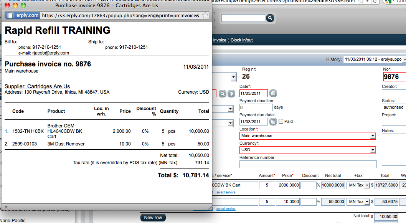
Task: Bookmark the popup page with the star icon
Action: point(205,15)
